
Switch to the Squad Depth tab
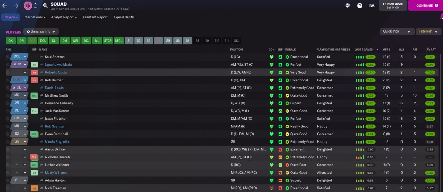pos(124,17)
